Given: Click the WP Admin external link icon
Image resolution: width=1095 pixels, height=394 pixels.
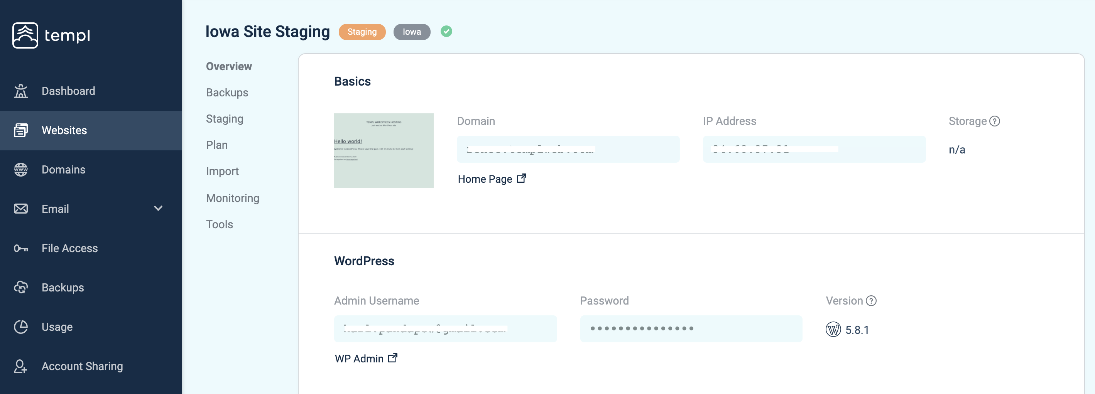Looking at the screenshot, I should click(x=393, y=358).
